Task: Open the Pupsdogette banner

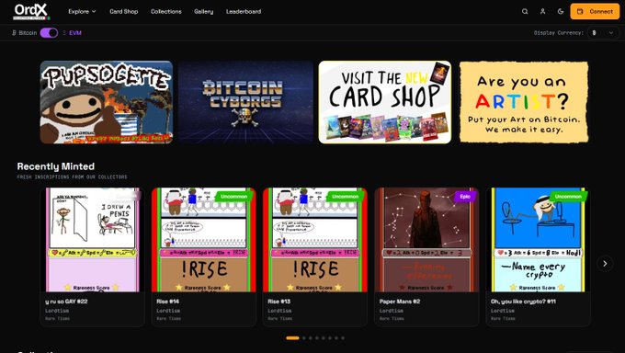Action: (107, 102)
